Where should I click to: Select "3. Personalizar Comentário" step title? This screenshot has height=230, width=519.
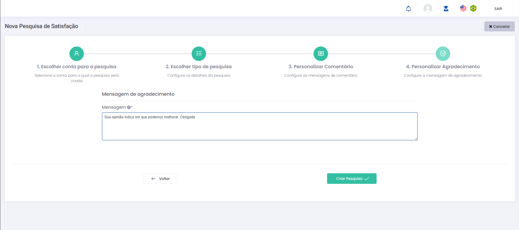tap(321, 67)
